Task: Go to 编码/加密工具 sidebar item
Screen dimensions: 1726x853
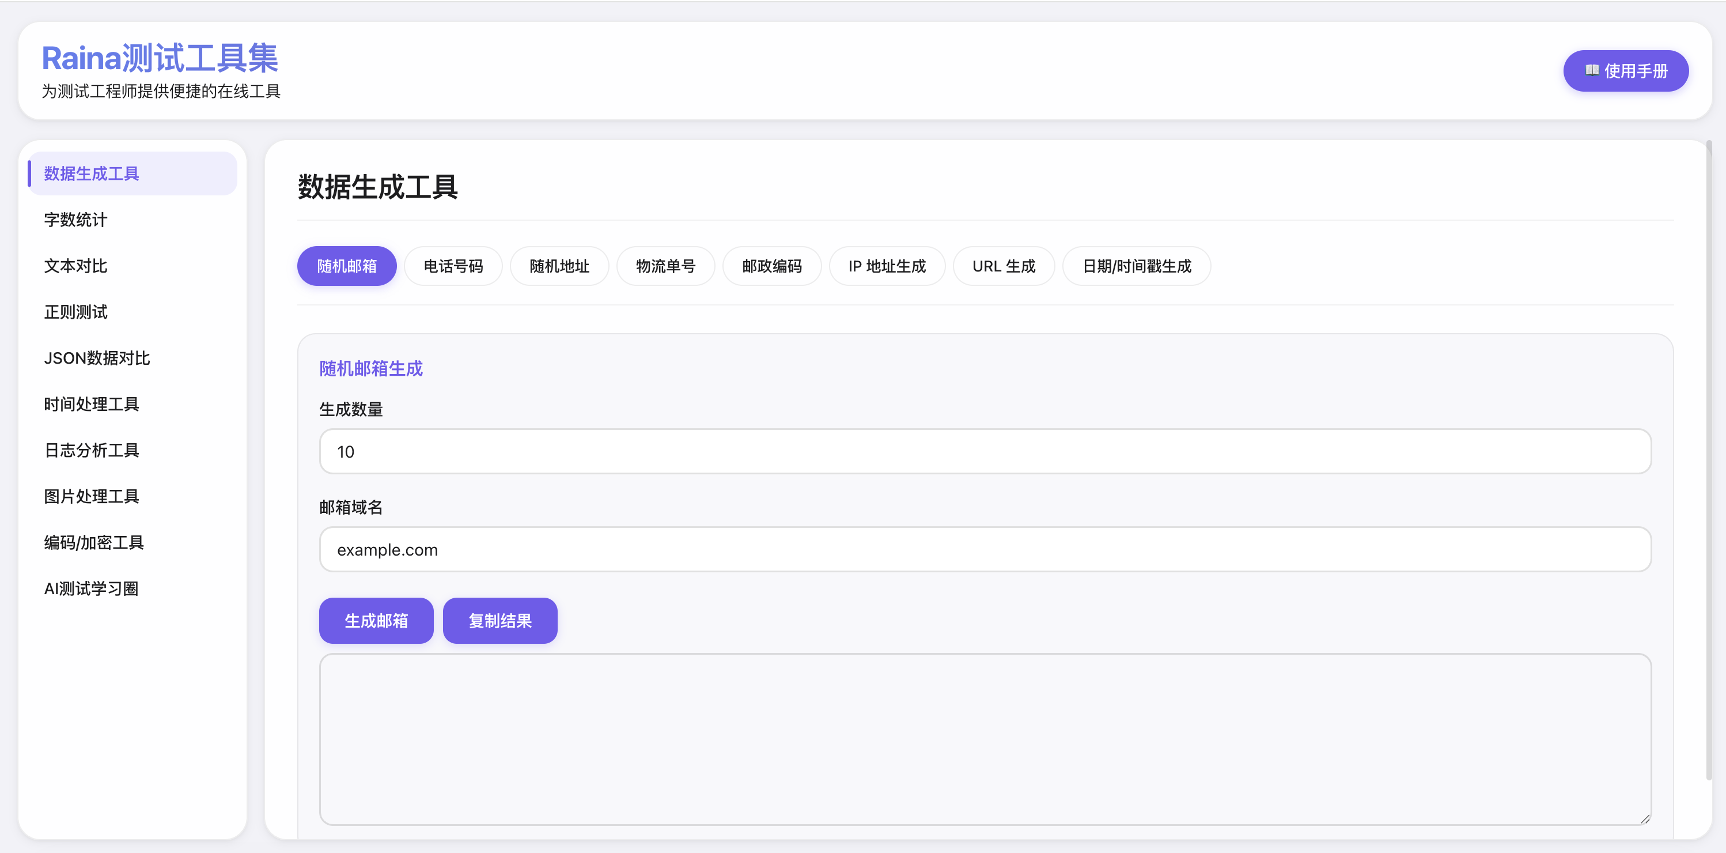Action: click(x=133, y=543)
